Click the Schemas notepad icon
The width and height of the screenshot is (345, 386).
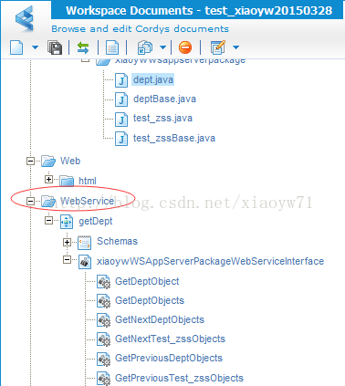84,243
